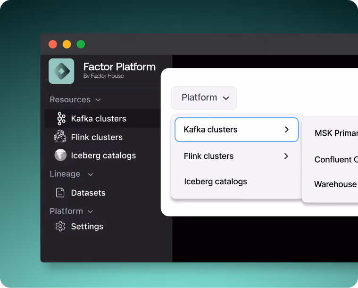Select Flink clusters in the dropdown menu

236,156
